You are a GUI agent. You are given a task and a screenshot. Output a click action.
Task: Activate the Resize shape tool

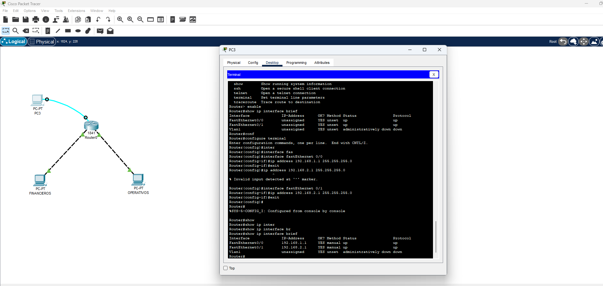[36, 31]
